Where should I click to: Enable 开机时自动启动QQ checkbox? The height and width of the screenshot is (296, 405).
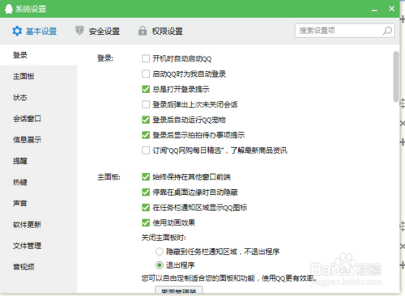point(146,58)
